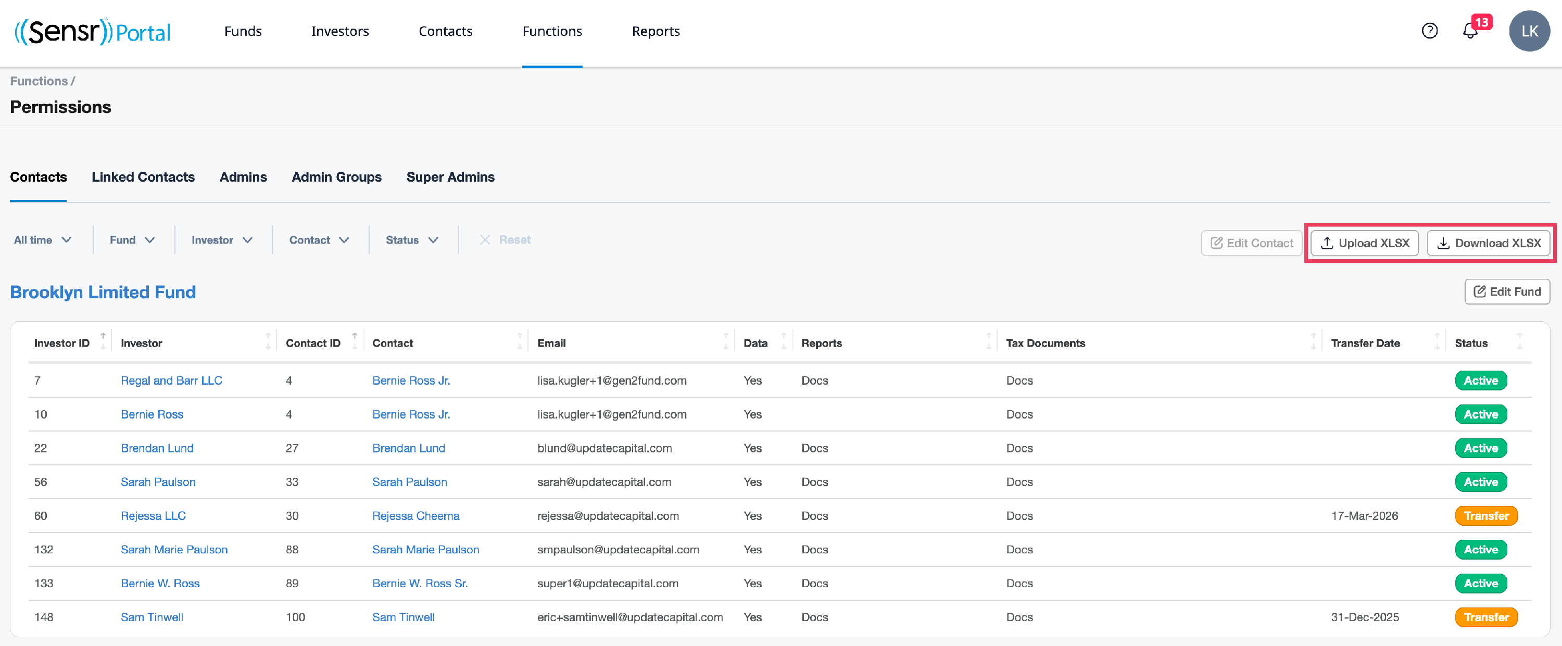The image size is (1562, 646).
Task: Switch to the Super Admins tab
Action: pos(450,177)
